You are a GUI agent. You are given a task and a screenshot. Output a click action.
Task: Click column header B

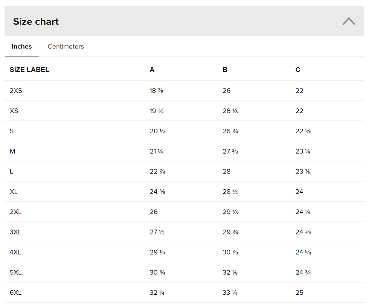pyautogui.click(x=225, y=70)
